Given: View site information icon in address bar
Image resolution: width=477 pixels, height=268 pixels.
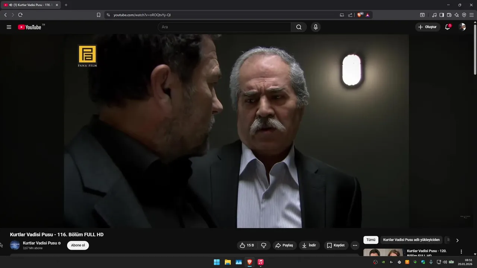Looking at the screenshot, I should coord(108,15).
